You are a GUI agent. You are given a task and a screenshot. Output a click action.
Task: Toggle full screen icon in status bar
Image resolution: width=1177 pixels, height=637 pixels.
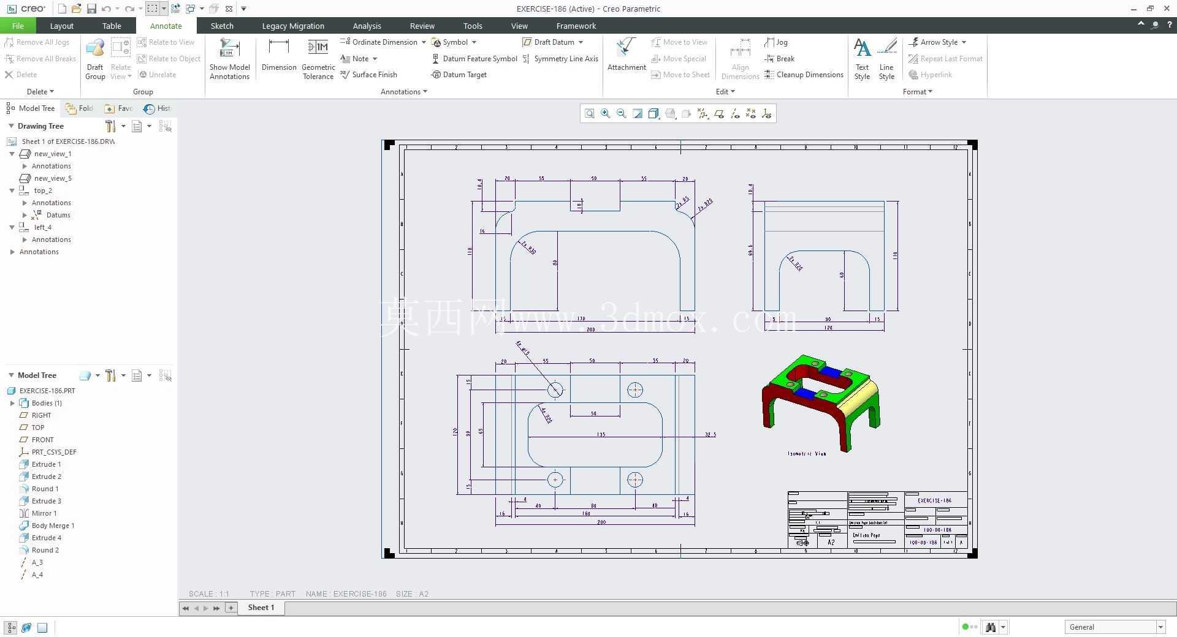(42, 627)
